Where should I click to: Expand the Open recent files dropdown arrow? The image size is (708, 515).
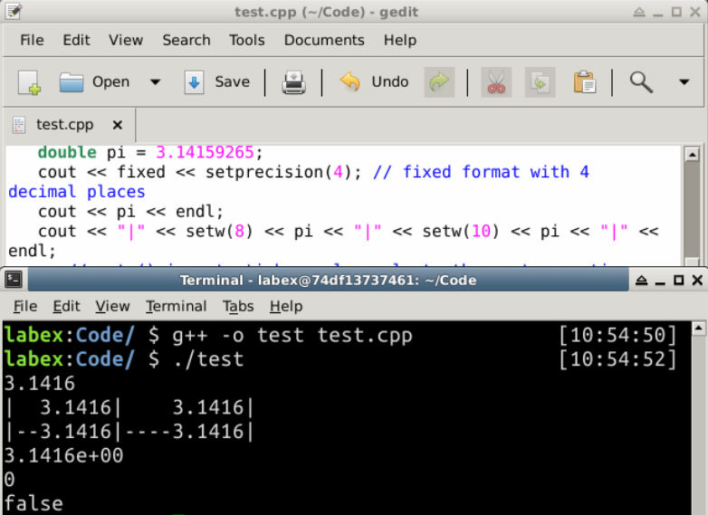point(155,82)
